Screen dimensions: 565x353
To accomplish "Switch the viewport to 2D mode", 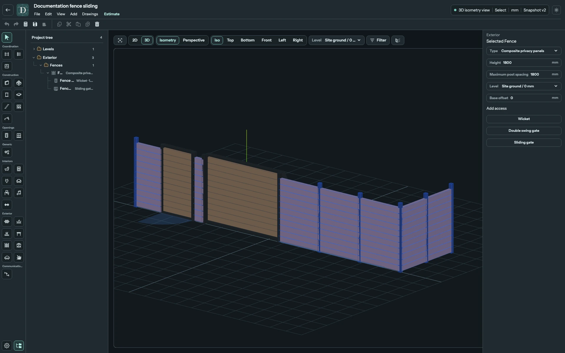I will (135, 40).
